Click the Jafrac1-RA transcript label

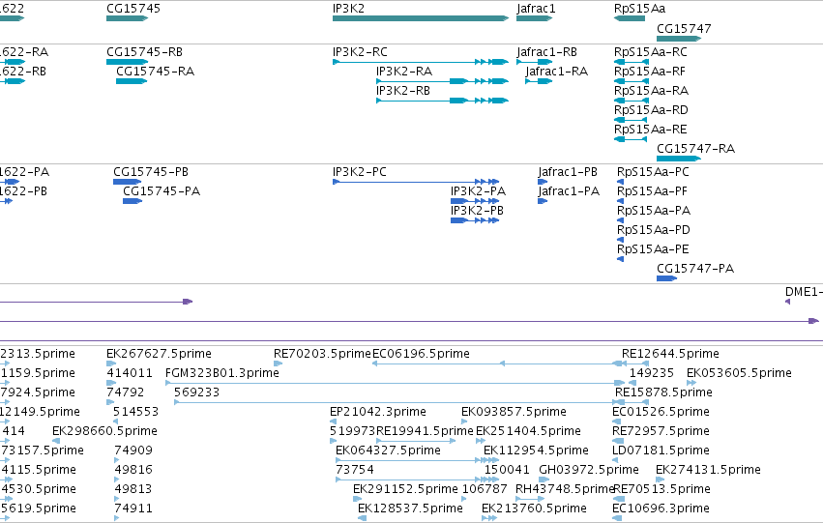pos(556,72)
